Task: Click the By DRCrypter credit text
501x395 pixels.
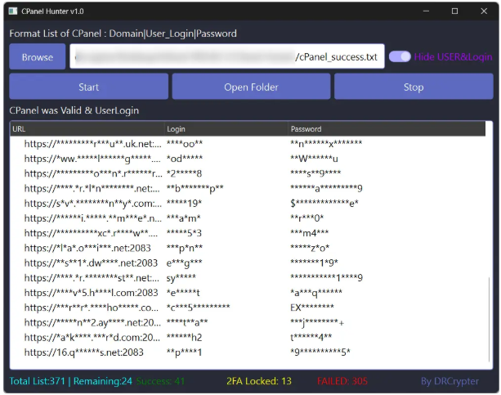Action: 450,381
